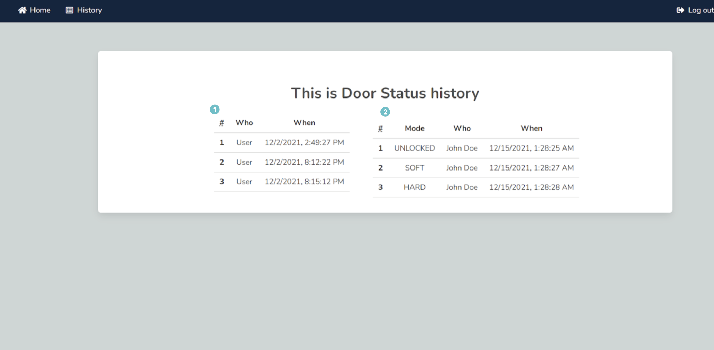Click row number 1 in the 2:49:27 PM row
Image resolution: width=714 pixels, height=350 pixels.
coord(222,143)
